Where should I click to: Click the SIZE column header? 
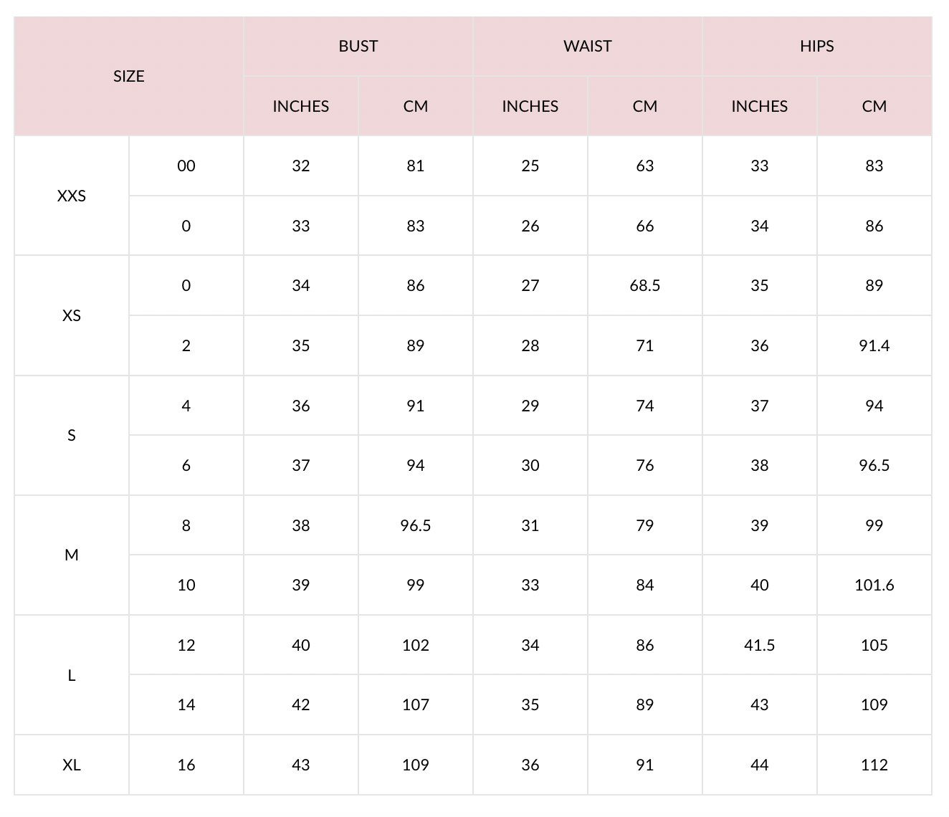pos(129,76)
